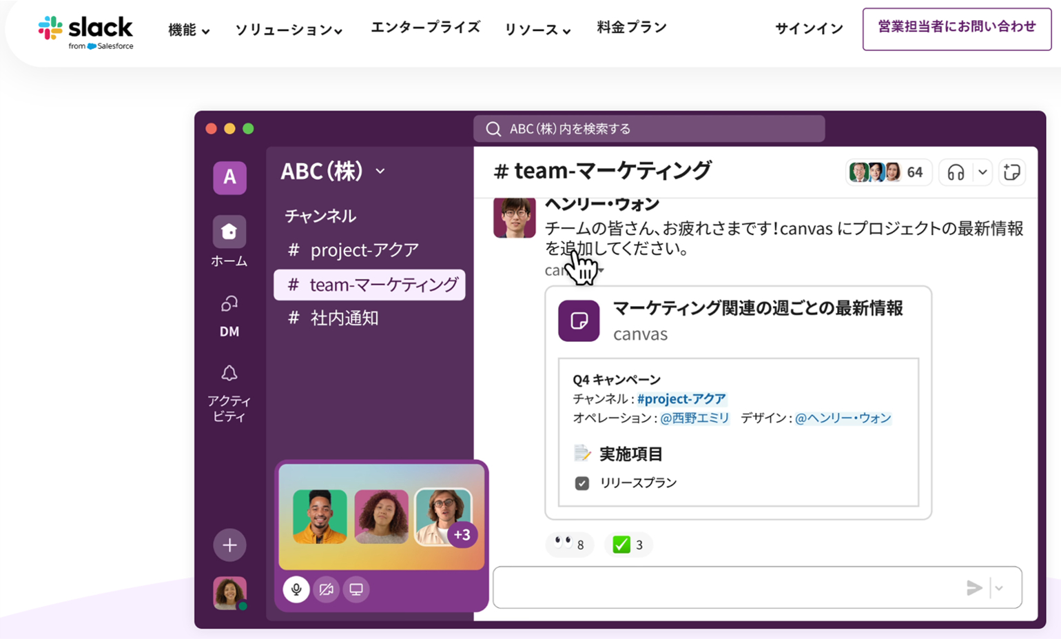Image resolution: width=1061 pixels, height=639 pixels.
Task: Mute the microphone in the huddle
Action: [296, 589]
